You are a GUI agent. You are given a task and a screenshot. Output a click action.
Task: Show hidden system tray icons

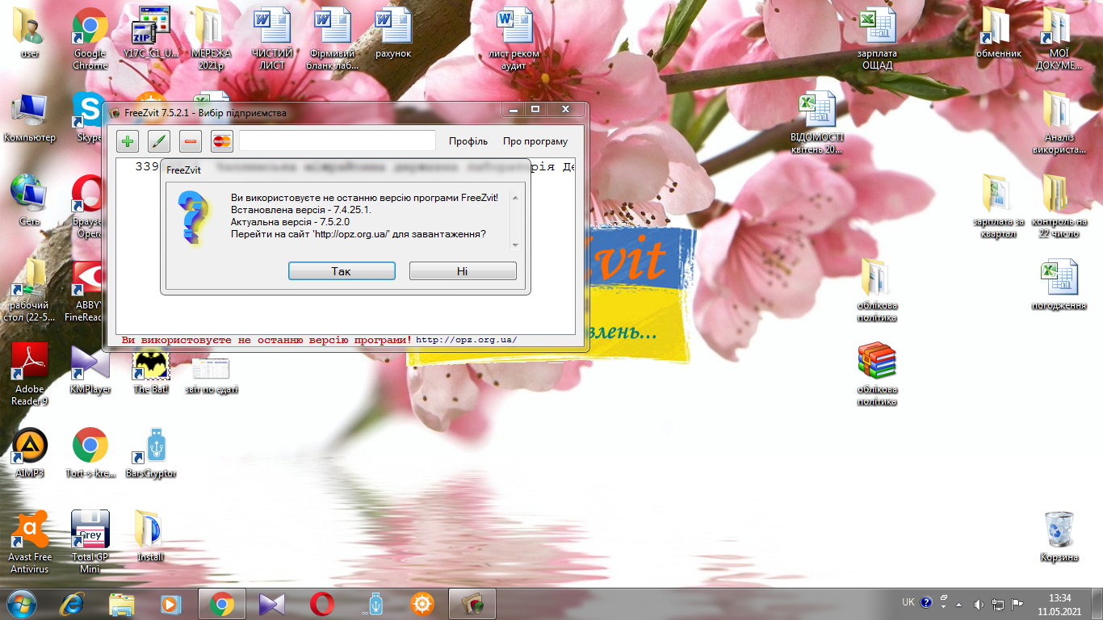pyautogui.click(x=959, y=604)
